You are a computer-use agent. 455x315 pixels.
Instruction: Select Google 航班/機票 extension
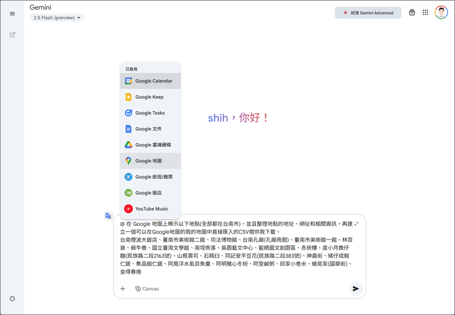150,177
